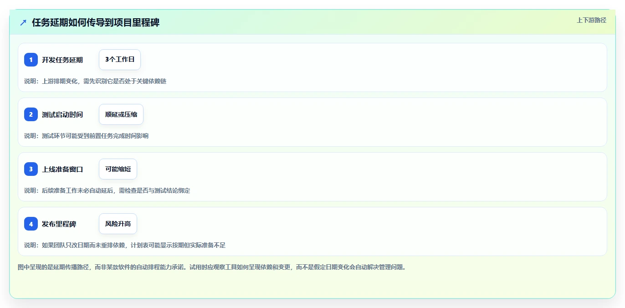Click the note about 关键依赖链
The height and width of the screenshot is (308, 625).
(x=95, y=81)
